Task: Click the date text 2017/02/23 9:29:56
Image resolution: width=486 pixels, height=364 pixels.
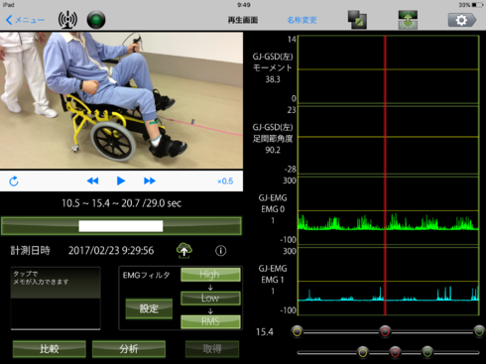Action: 111,251
